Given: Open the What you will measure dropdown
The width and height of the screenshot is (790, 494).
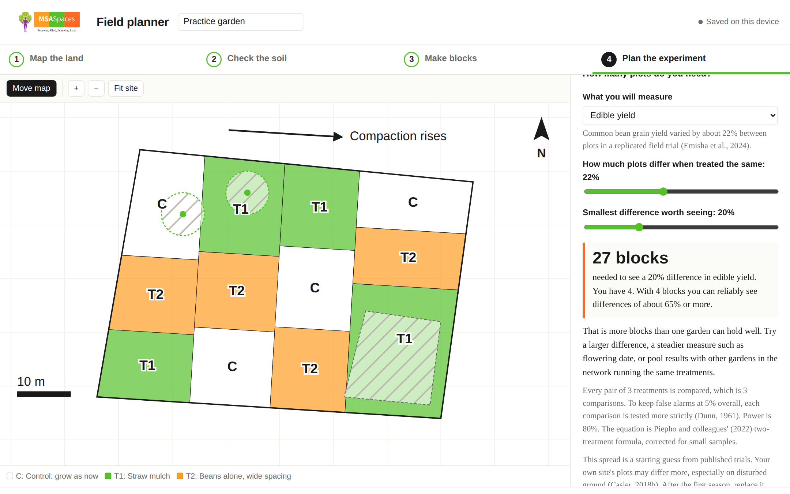Looking at the screenshot, I should coord(680,115).
